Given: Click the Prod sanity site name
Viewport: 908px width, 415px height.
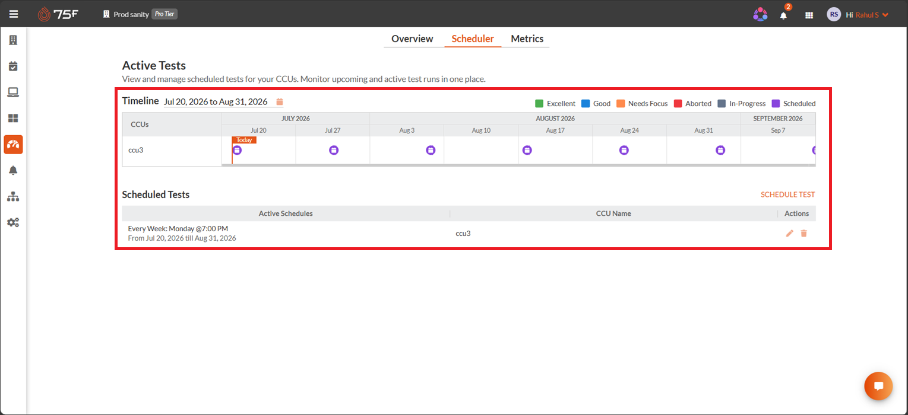Looking at the screenshot, I should coord(131,14).
